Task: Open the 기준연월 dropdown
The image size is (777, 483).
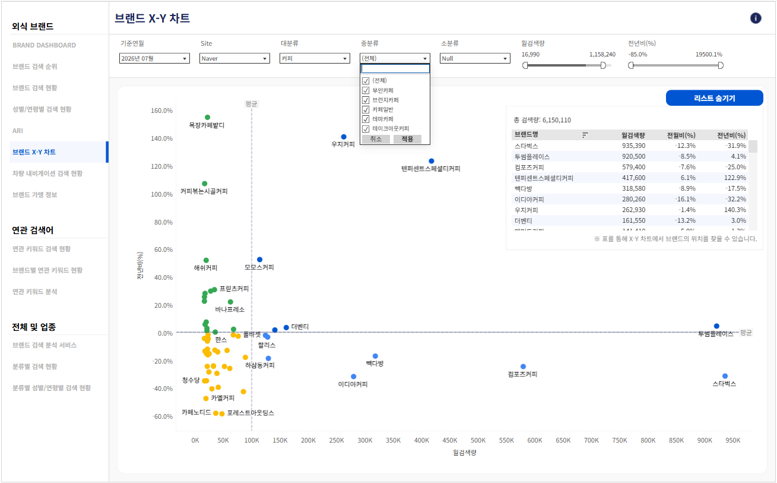Action: pos(154,58)
